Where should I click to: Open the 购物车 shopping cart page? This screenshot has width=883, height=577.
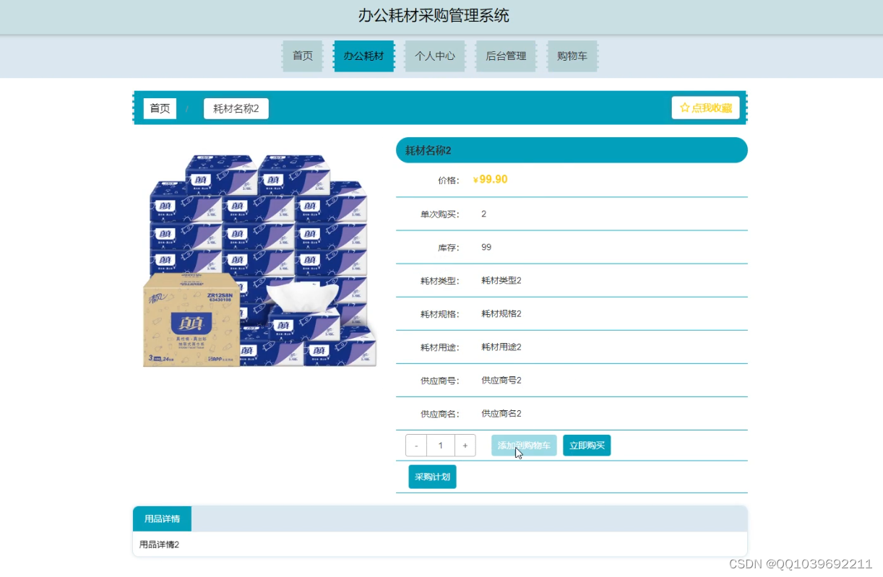click(x=572, y=56)
